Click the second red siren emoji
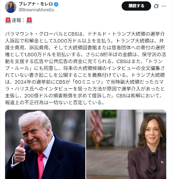Viewport: 172px width, 179px height. pyautogui.click(x=29, y=21)
